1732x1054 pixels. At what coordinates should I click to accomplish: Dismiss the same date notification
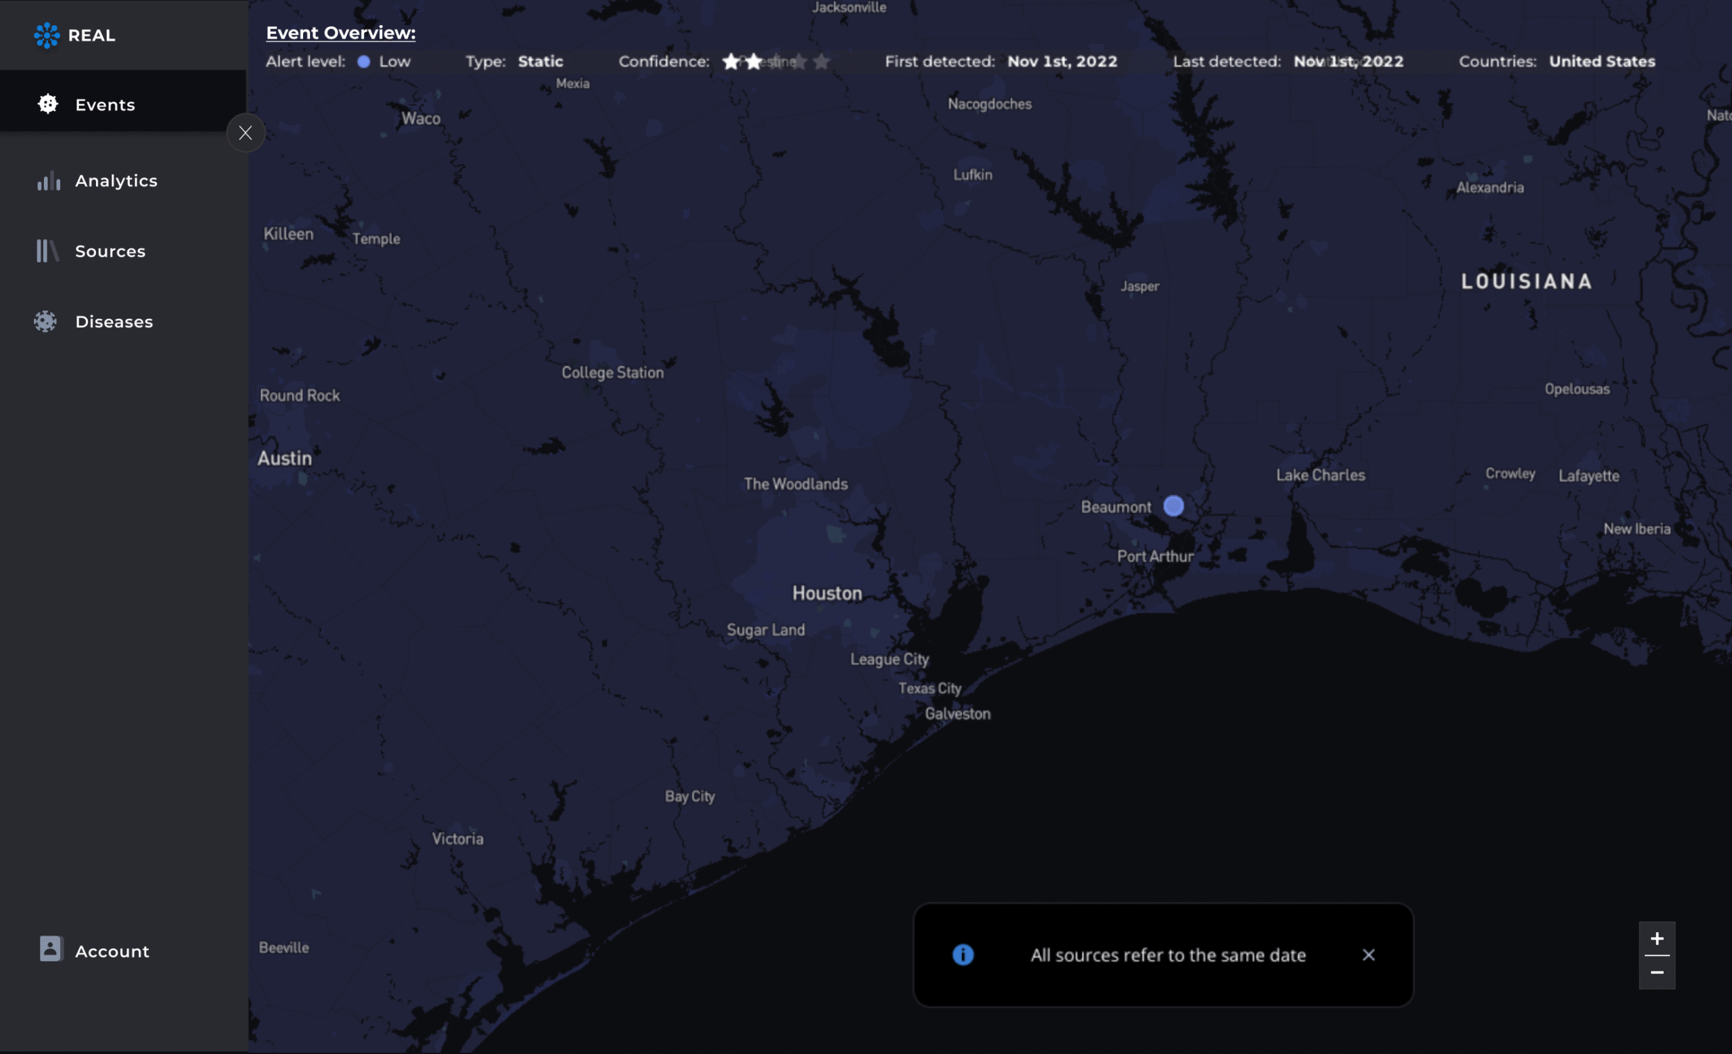[1368, 955]
